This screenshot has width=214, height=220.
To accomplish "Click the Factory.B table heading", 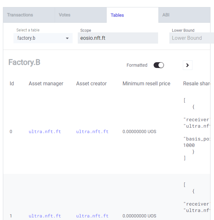I will [x=24, y=62].
